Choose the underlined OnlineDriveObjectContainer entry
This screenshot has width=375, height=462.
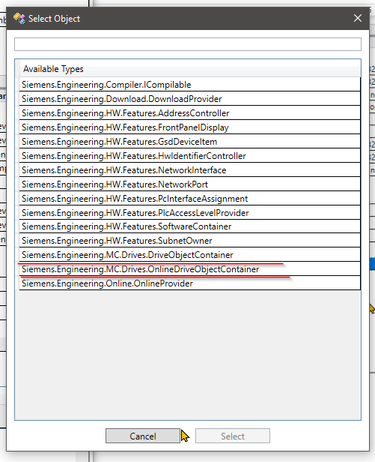click(x=189, y=269)
